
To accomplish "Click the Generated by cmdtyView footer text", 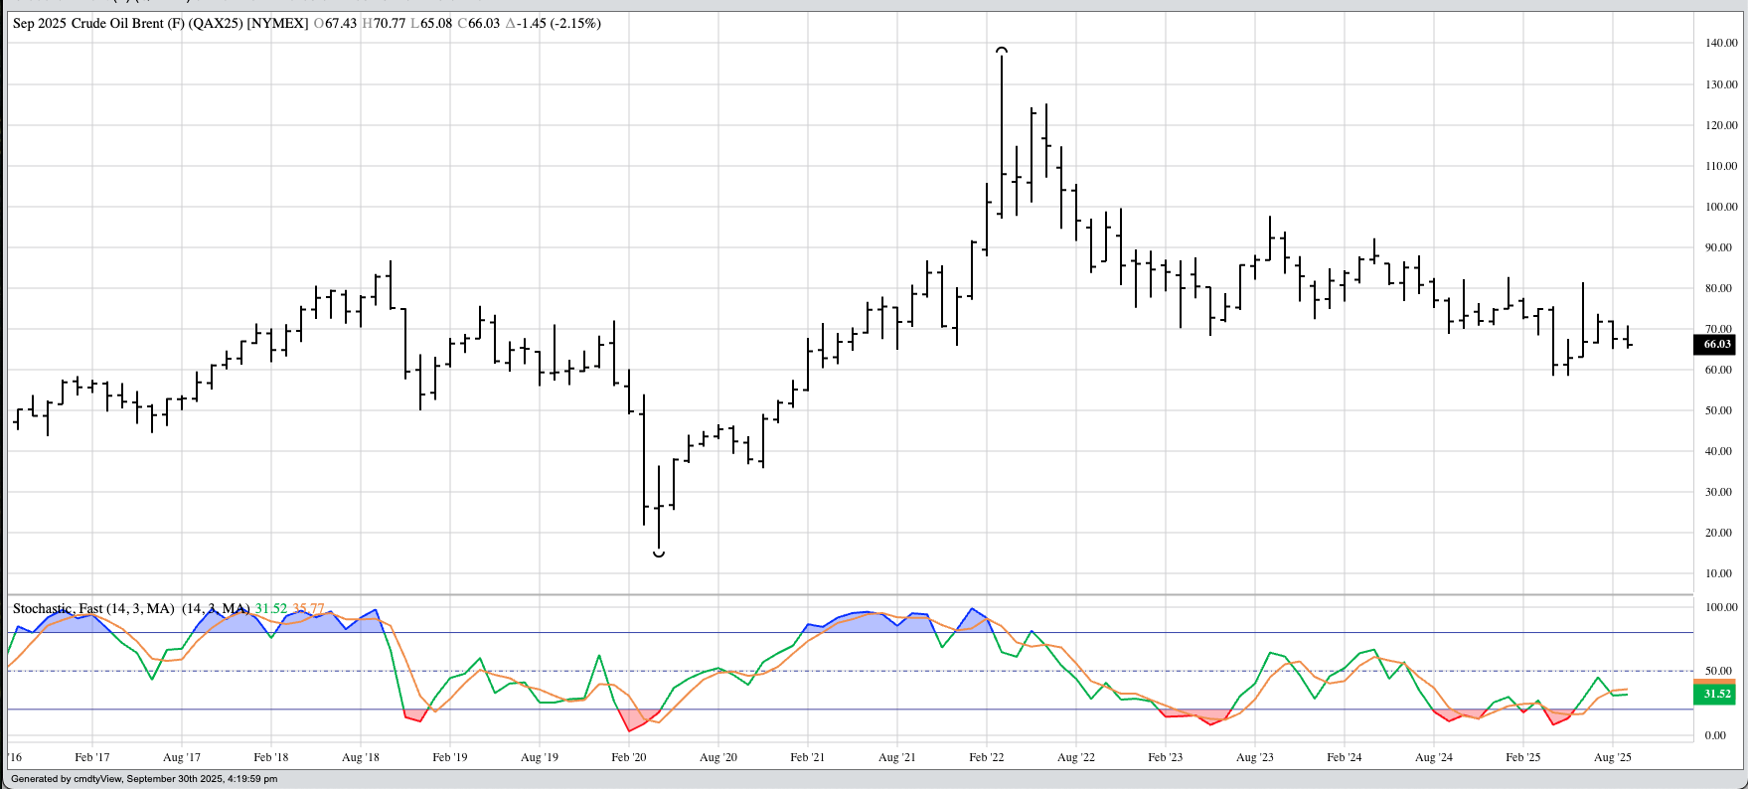I will pos(144,779).
